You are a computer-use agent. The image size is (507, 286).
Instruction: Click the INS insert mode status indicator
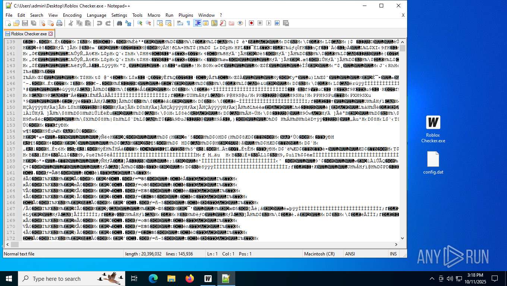click(393, 254)
